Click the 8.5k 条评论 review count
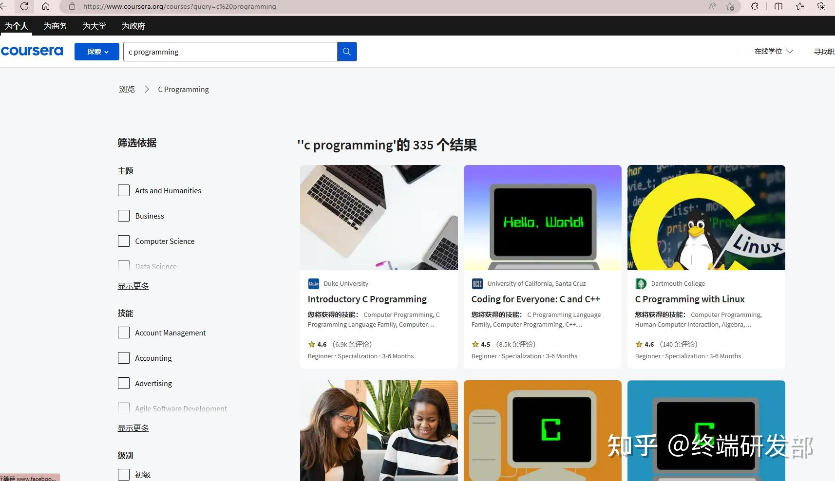This screenshot has height=481, width=835. 516,344
